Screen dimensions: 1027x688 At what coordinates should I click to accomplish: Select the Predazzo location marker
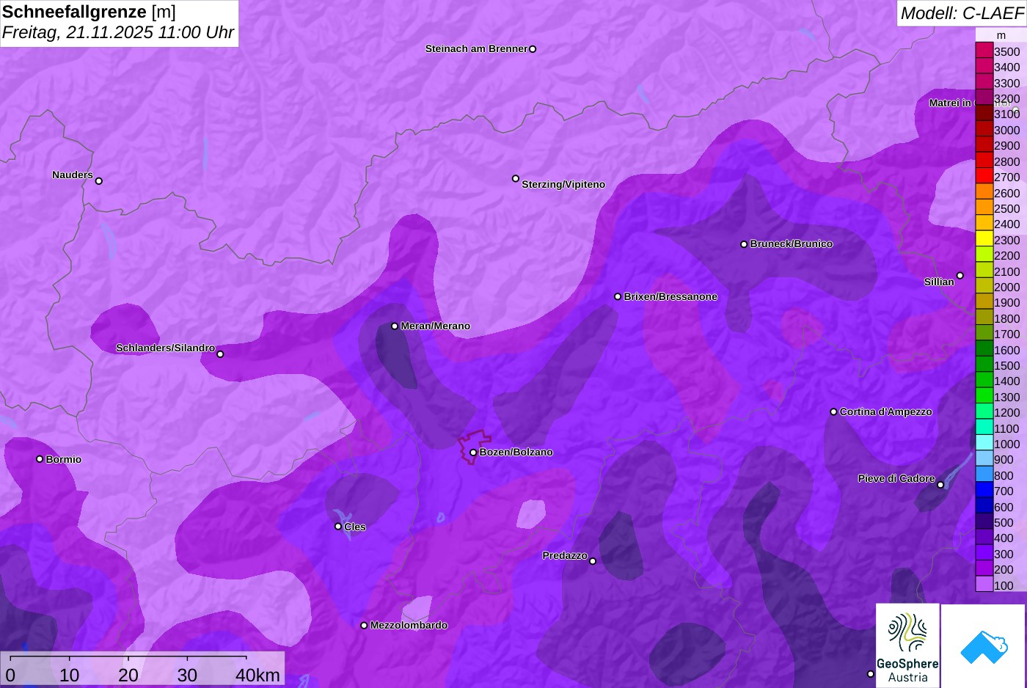click(593, 562)
